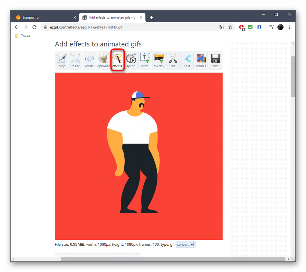Image resolution: width=306 pixels, height=272 pixels.
Task: Choose the rotate tool
Action: [90, 61]
